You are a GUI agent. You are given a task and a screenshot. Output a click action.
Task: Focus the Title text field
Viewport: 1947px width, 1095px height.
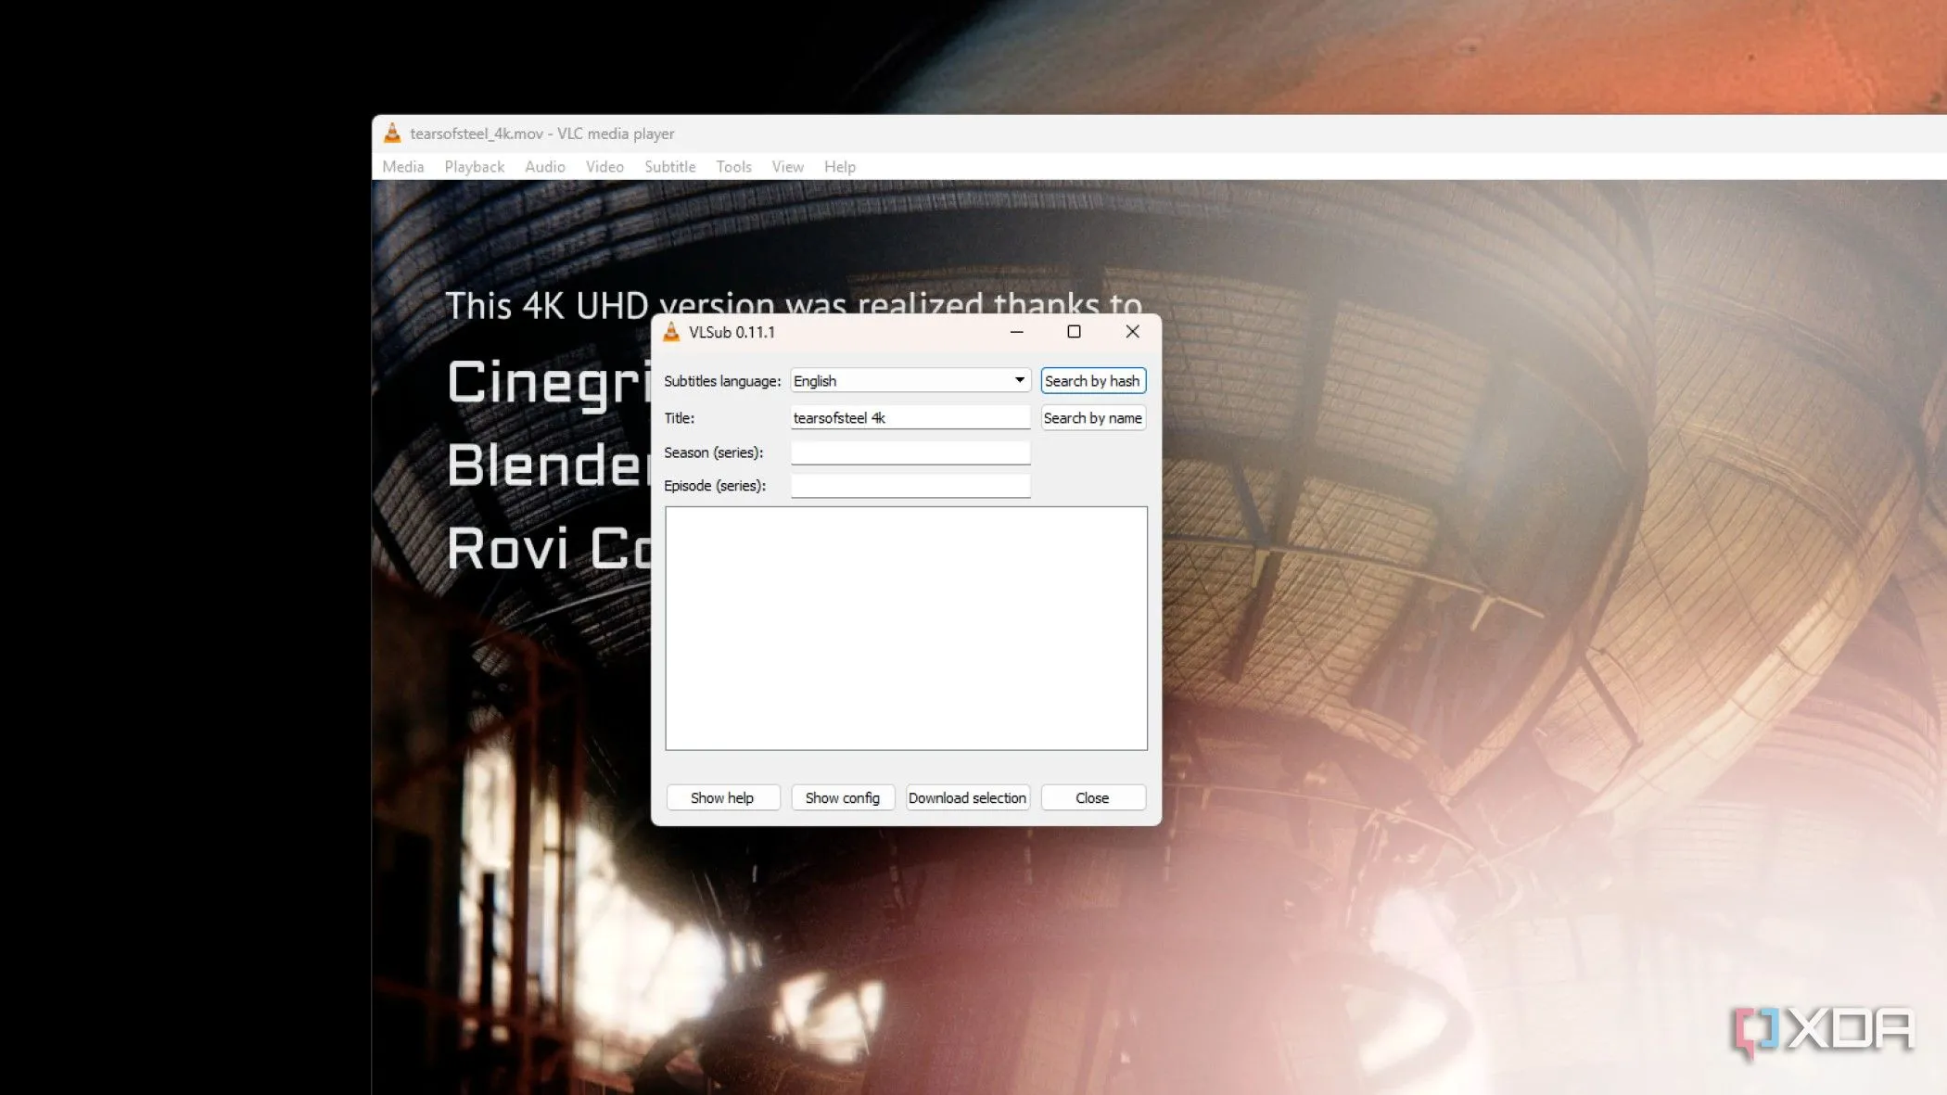click(x=910, y=418)
